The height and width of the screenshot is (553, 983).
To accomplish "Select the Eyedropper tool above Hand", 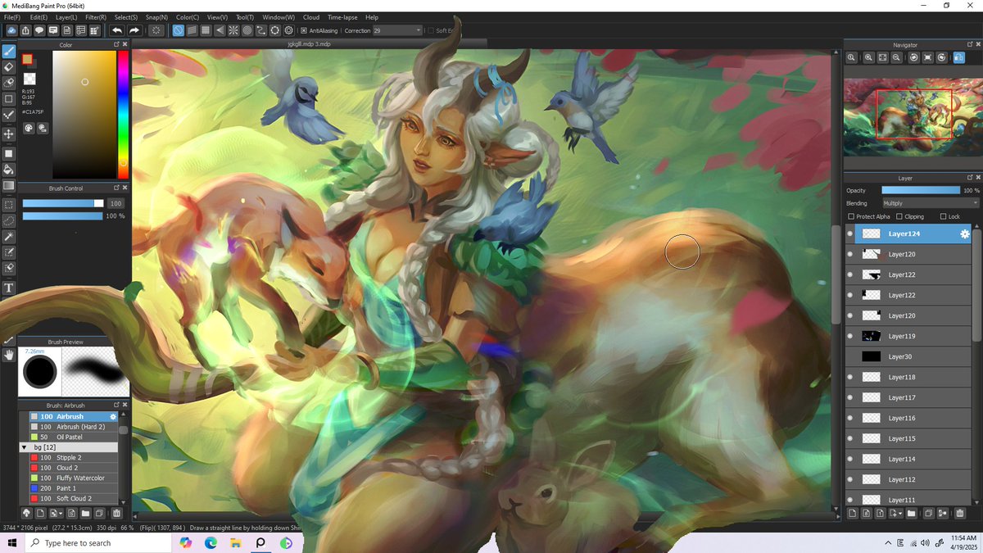I will point(9,339).
